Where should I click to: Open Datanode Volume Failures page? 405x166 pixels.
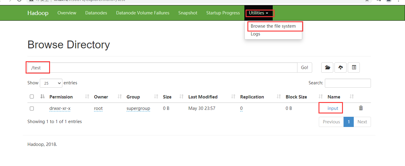point(143,13)
